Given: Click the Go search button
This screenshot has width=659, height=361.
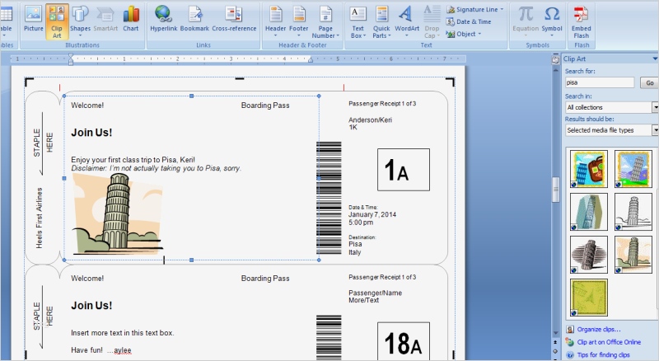Looking at the screenshot, I should pos(649,83).
